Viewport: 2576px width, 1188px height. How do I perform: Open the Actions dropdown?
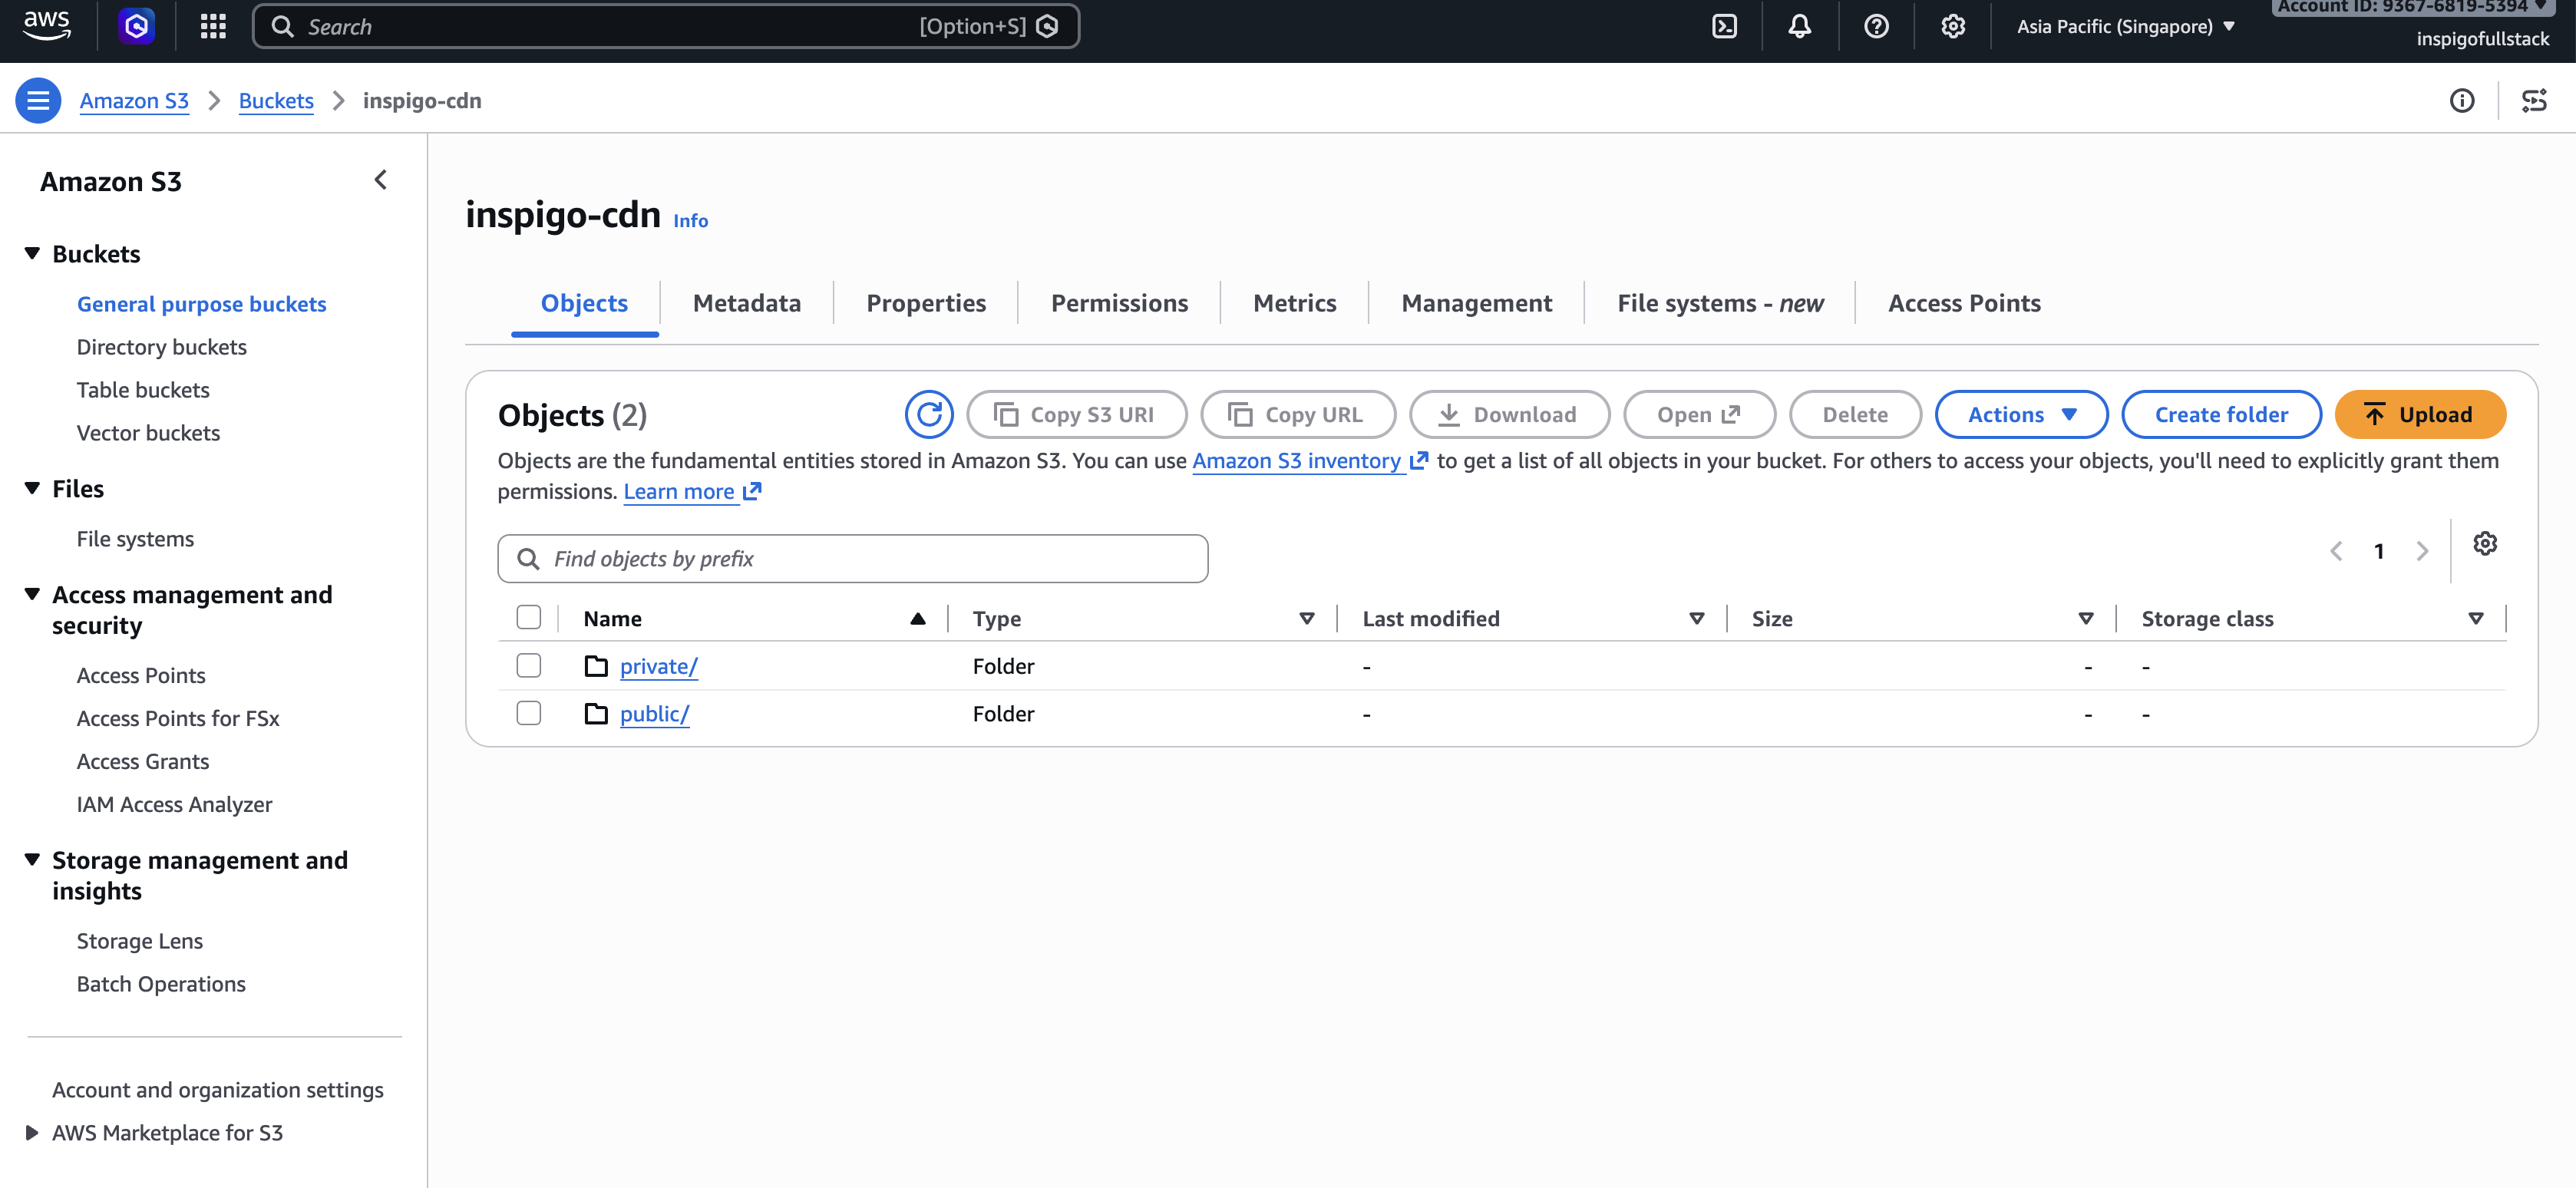tap(2021, 414)
